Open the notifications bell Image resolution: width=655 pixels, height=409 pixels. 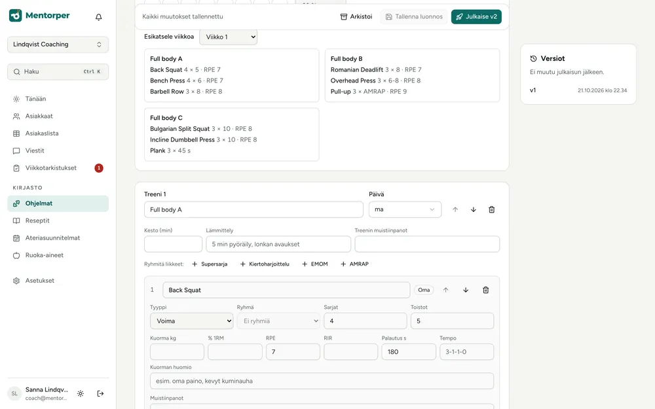click(99, 17)
